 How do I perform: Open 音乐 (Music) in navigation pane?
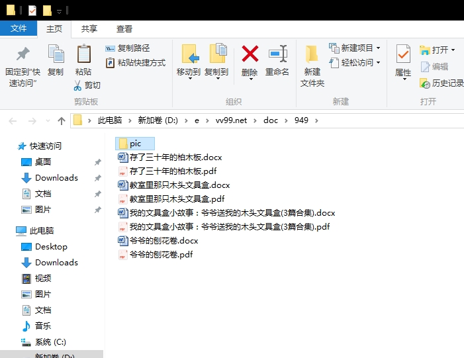click(x=36, y=326)
